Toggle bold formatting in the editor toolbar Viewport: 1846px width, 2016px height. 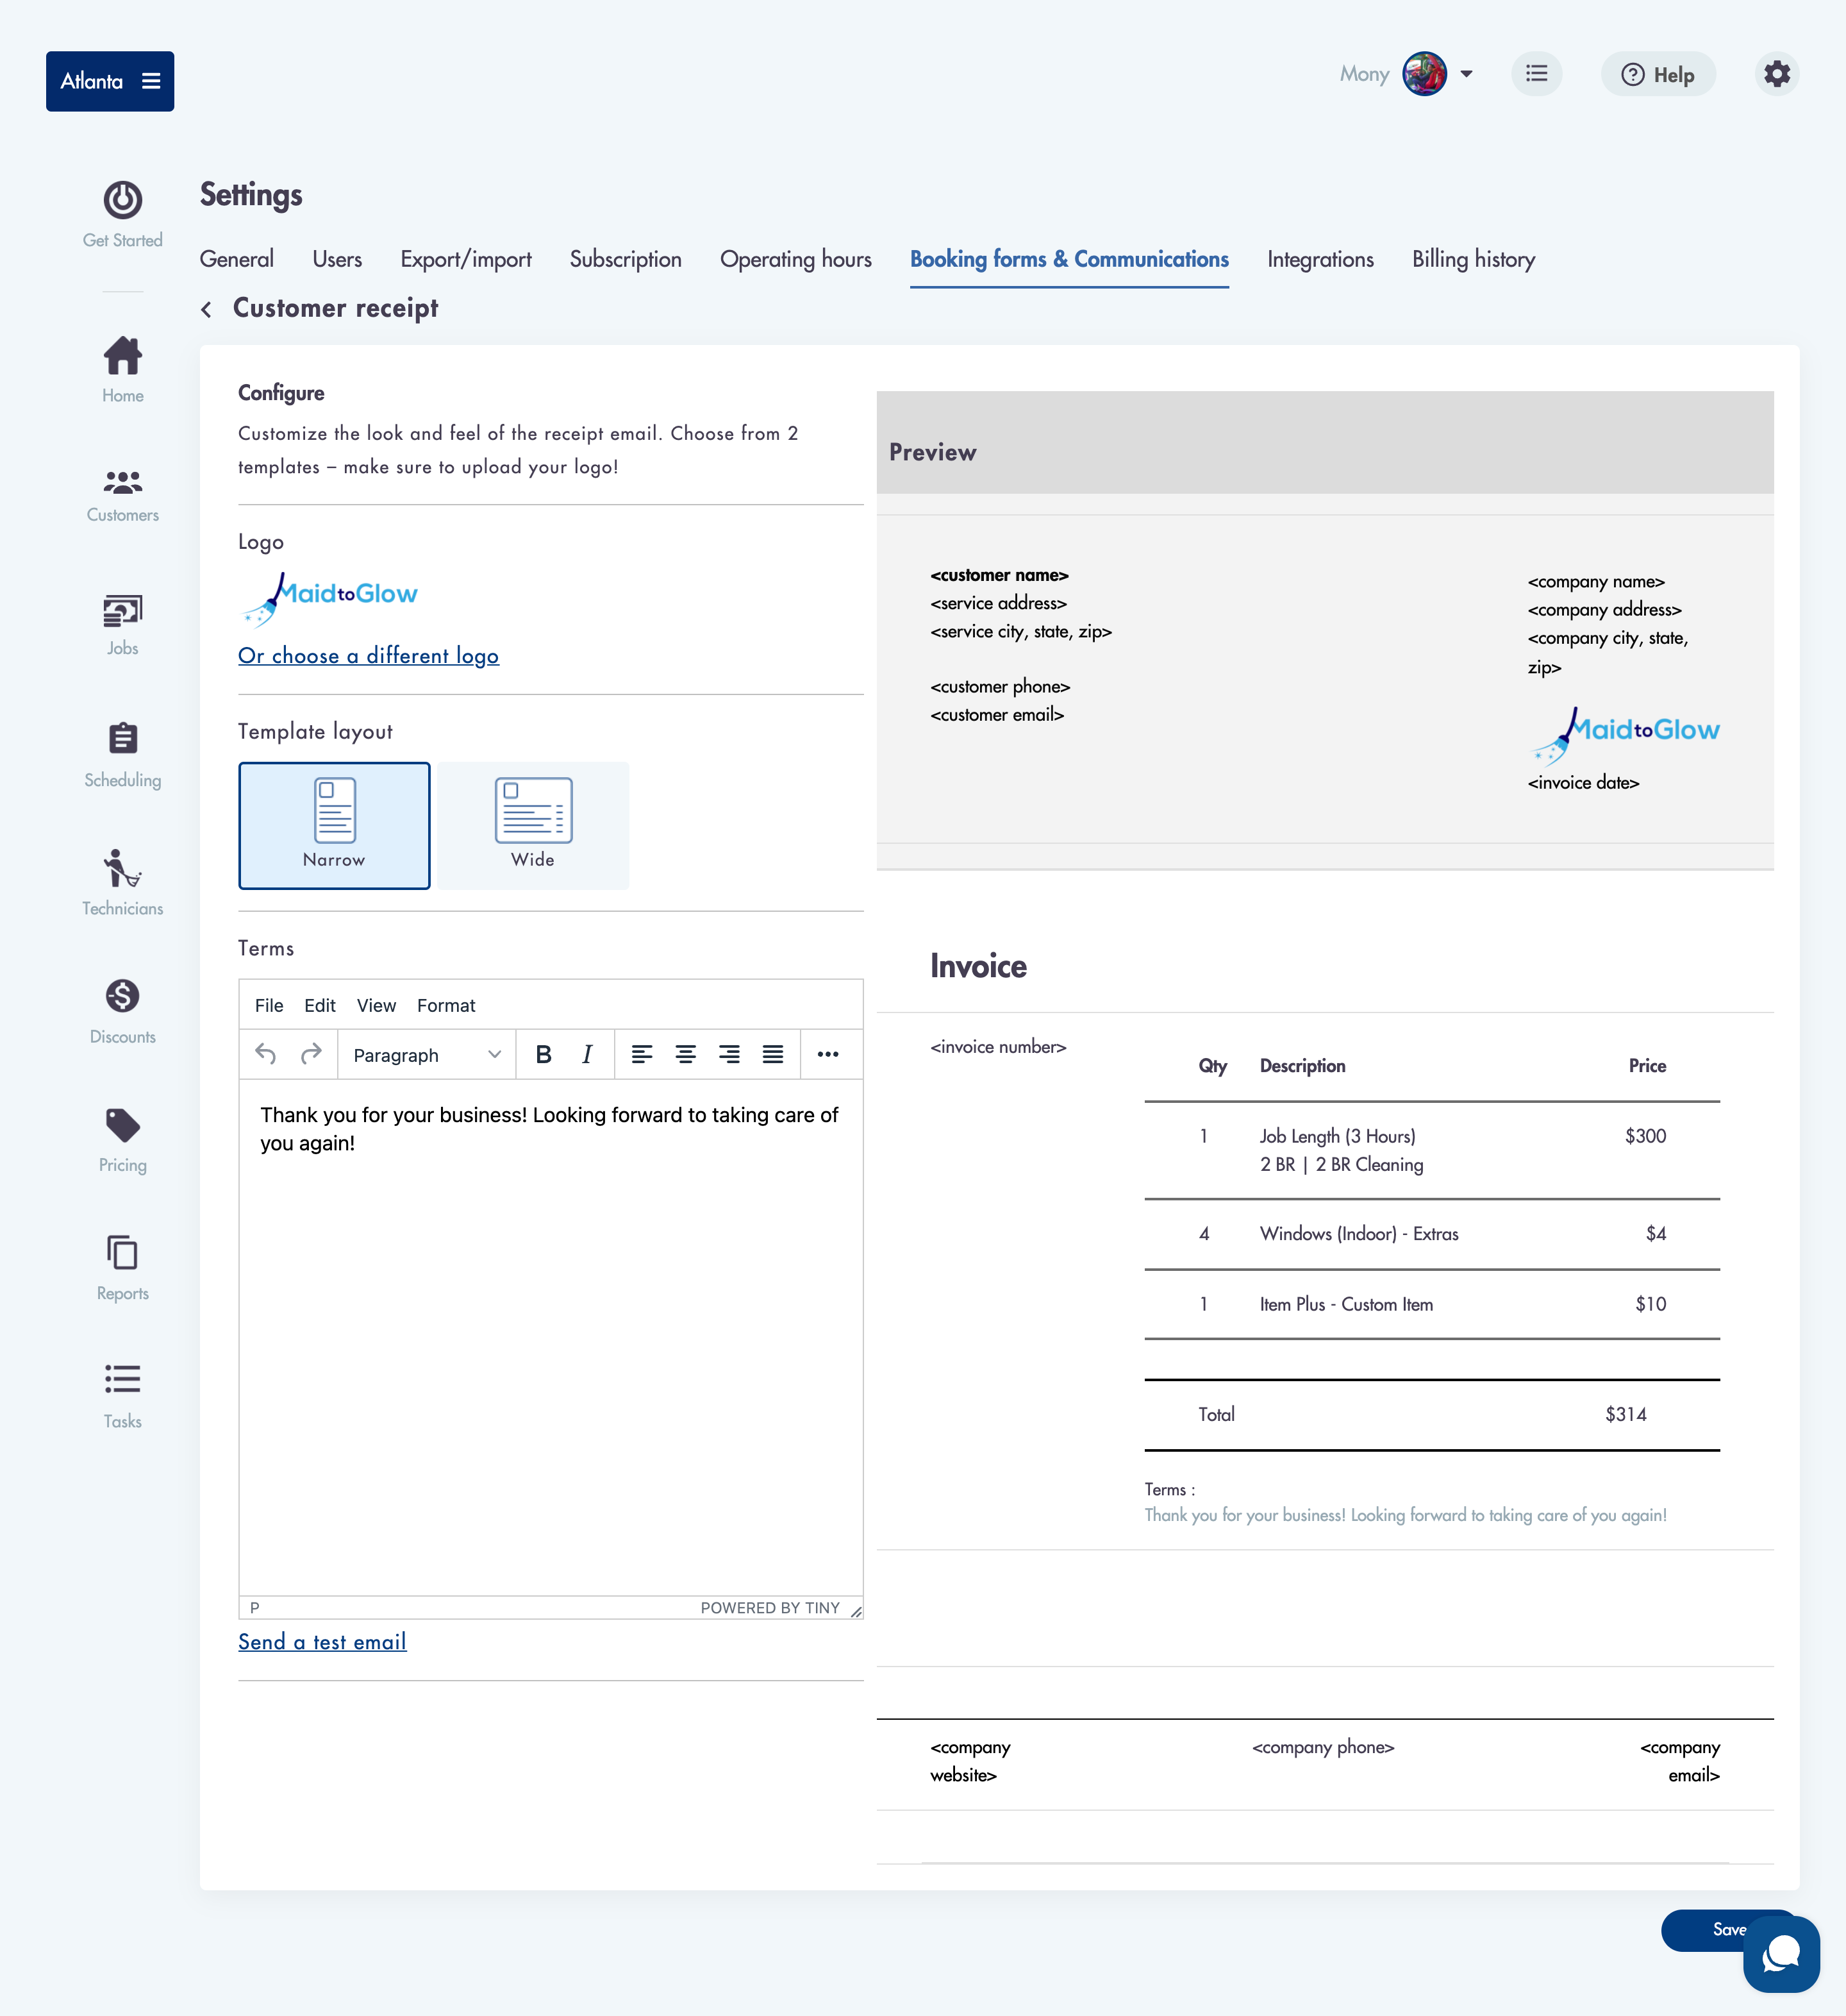click(x=543, y=1054)
